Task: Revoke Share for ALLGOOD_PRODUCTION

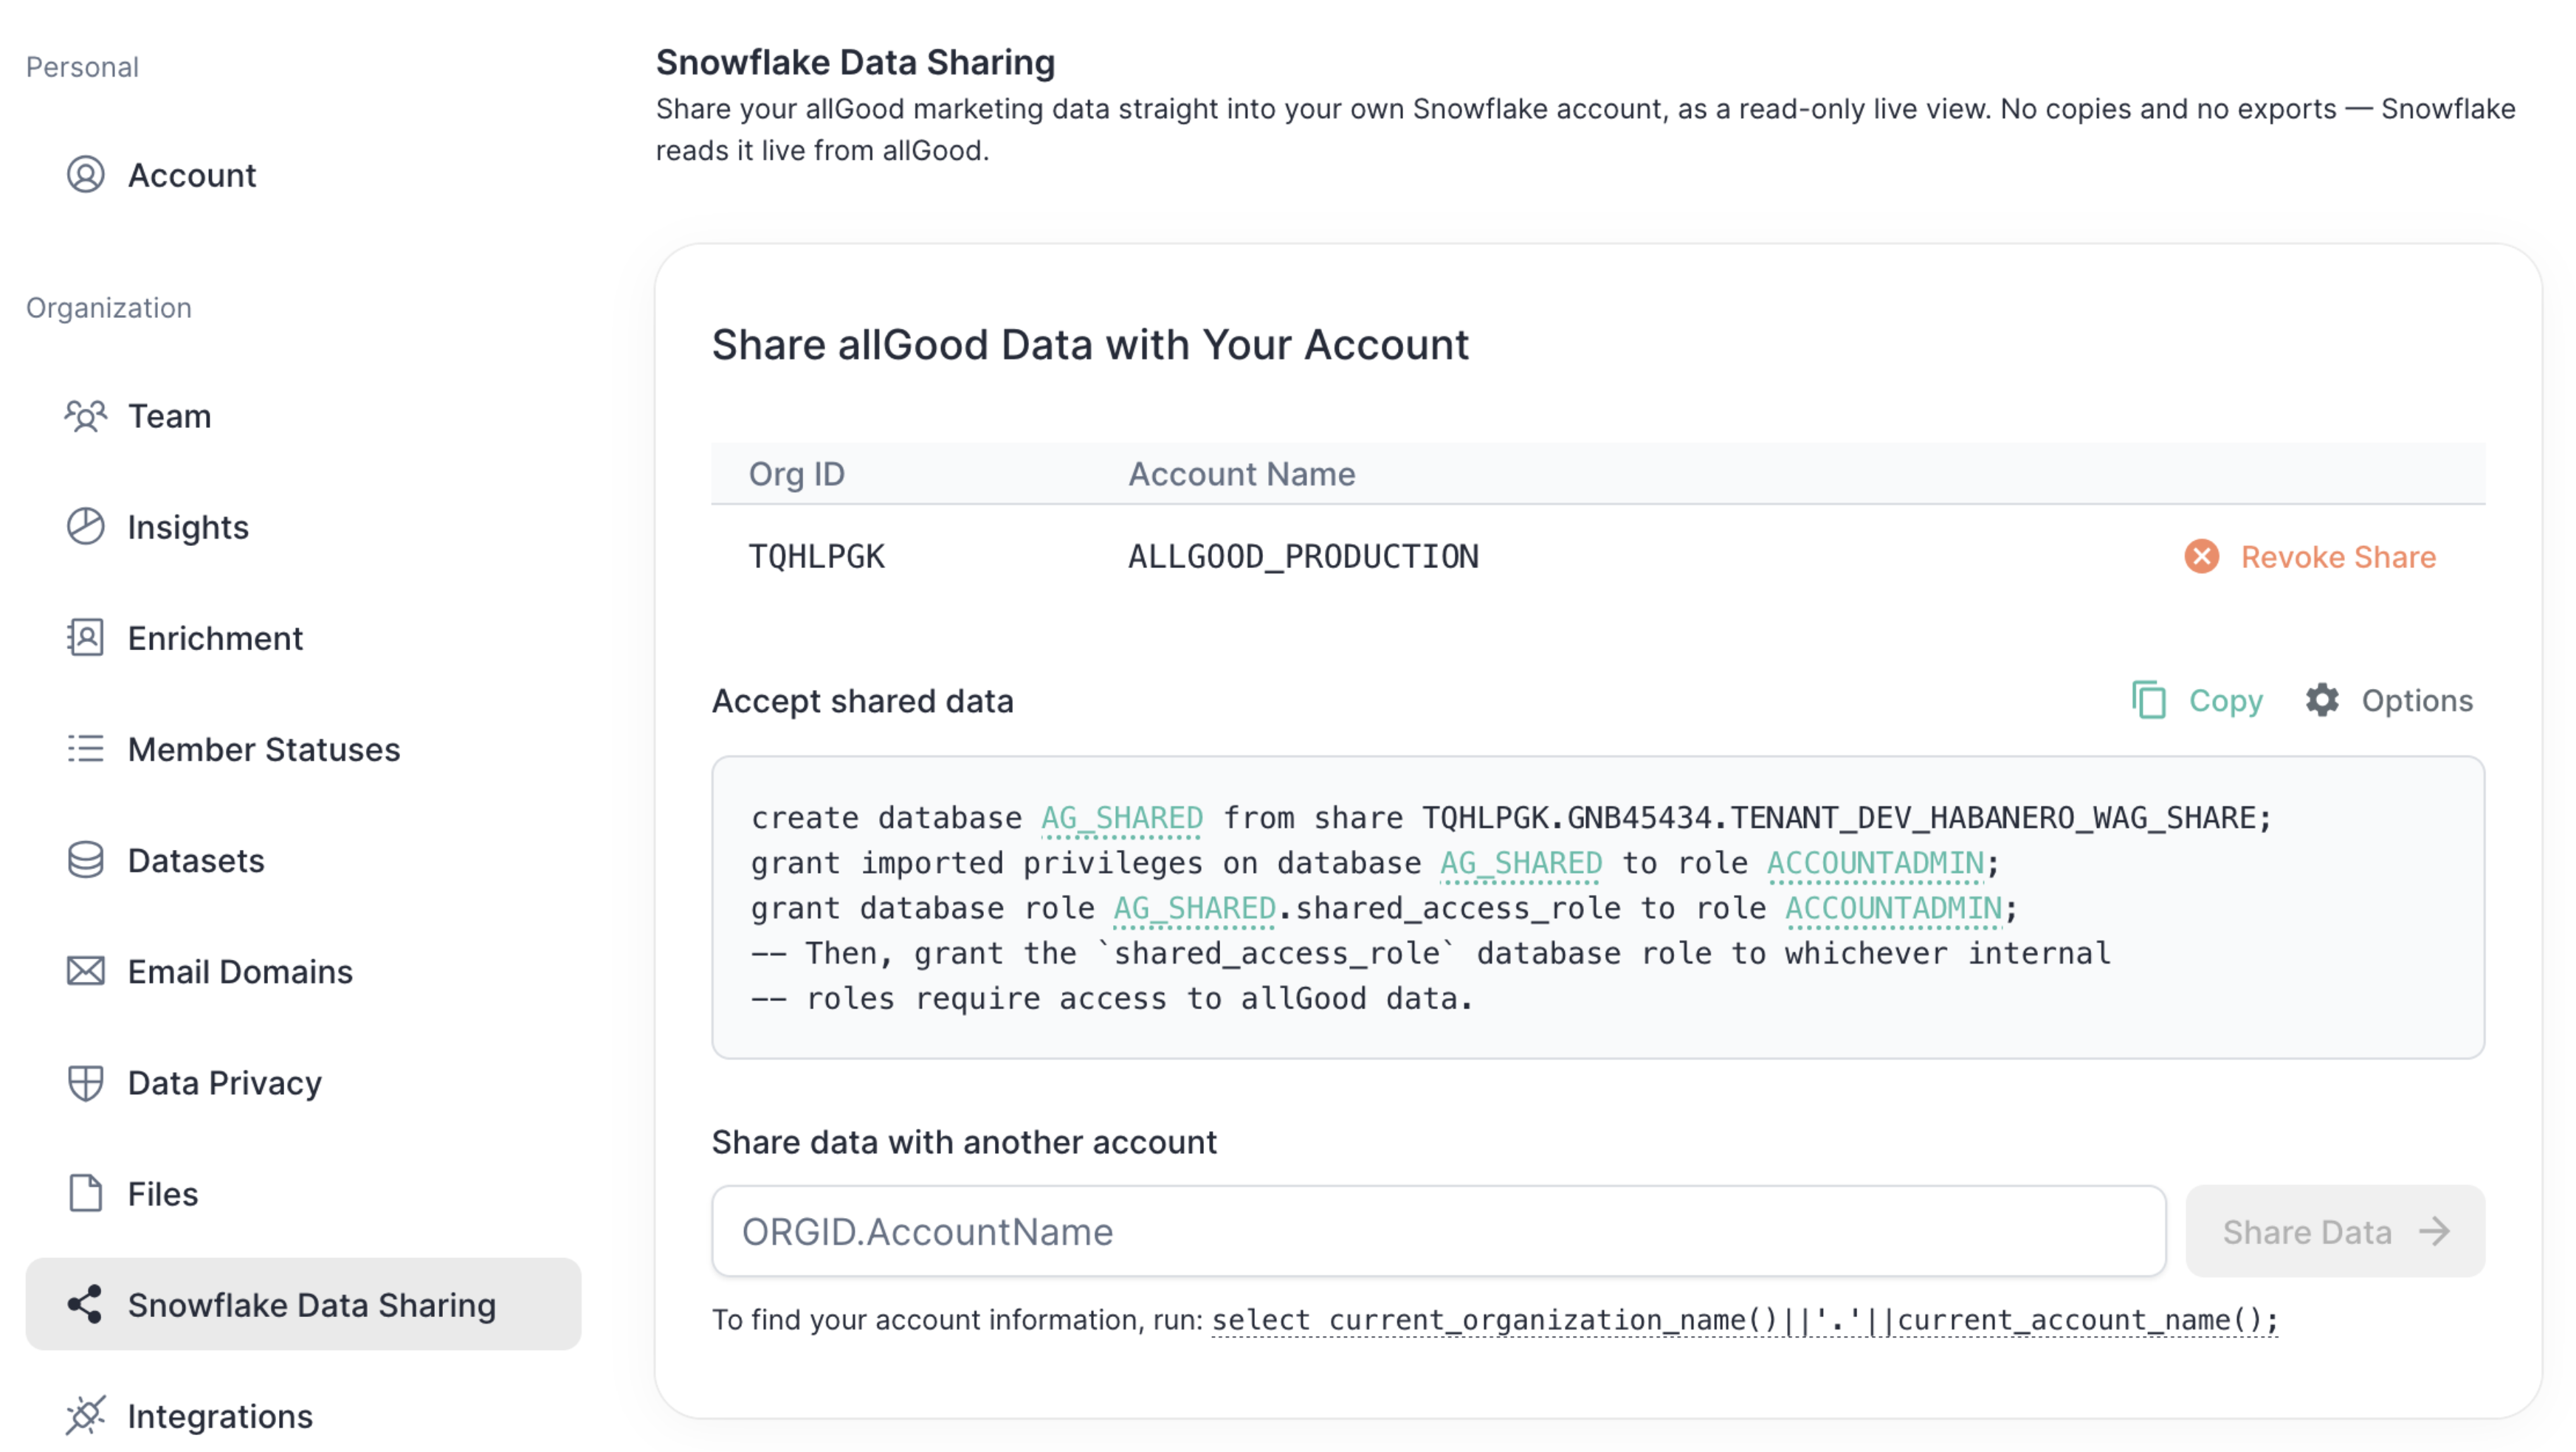Action: click(x=2310, y=556)
